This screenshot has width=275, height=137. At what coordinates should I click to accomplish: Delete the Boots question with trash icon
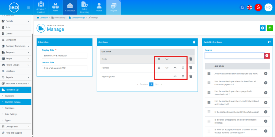[191, 59]
